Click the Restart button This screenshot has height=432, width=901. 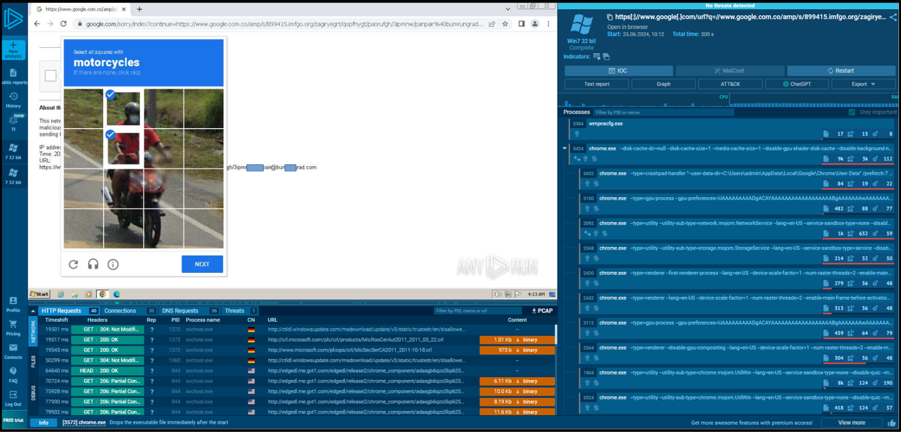coord(840,70)
